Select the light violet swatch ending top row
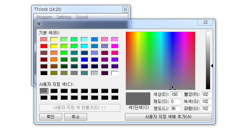 click(x=115, y=39)
